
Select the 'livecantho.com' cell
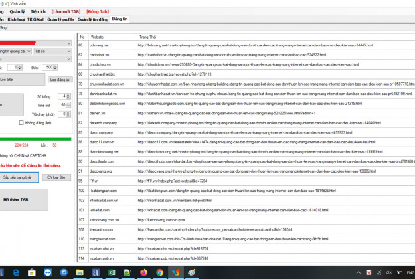(113, 229)
